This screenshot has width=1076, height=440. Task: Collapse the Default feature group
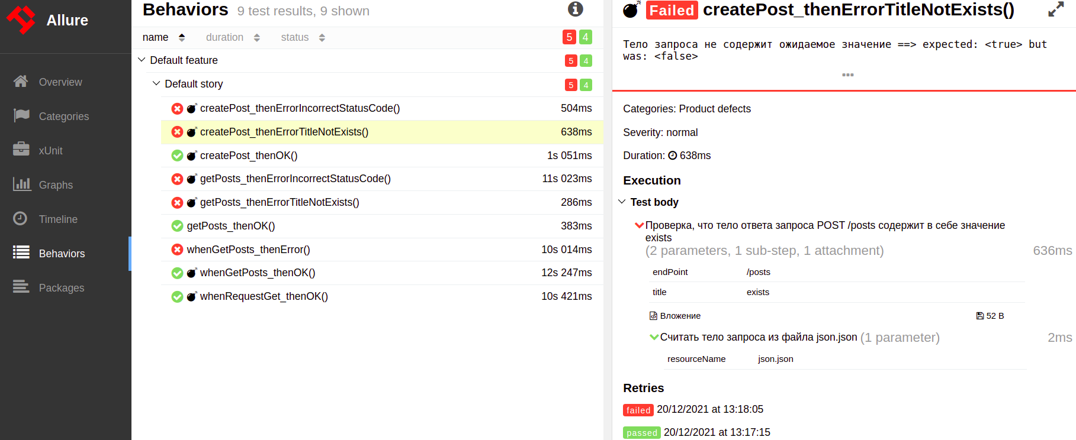coord(142,60)
